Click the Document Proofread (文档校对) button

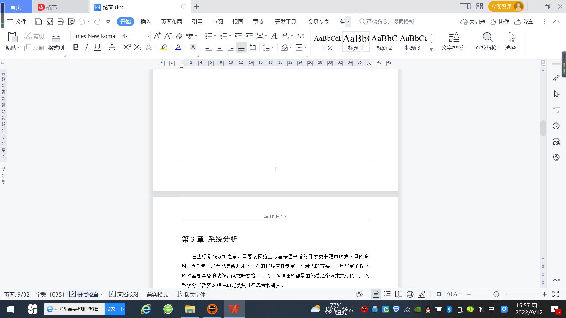click(x=124, y=294)
